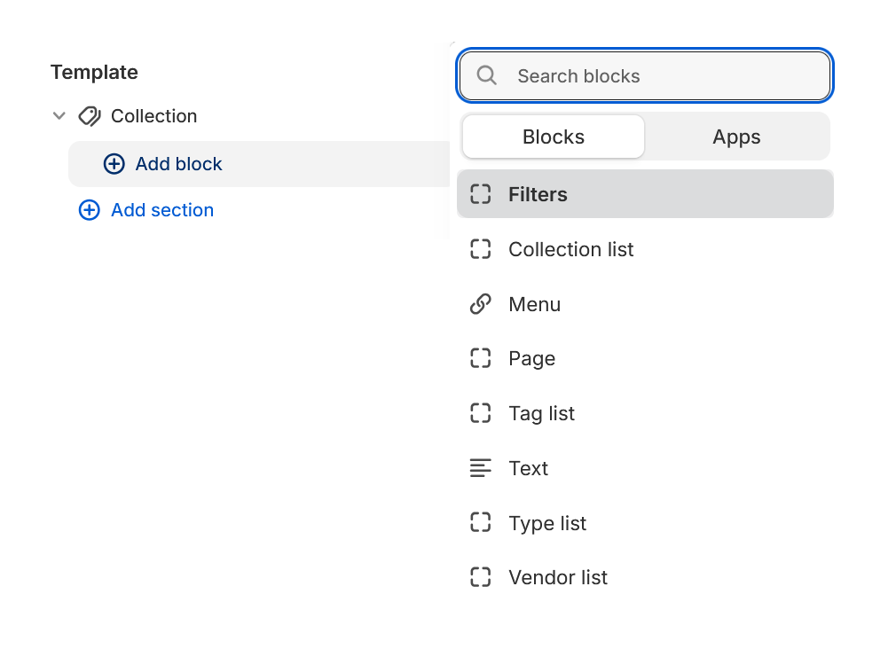Click the Collection list block icon

[x=480, y=249]
